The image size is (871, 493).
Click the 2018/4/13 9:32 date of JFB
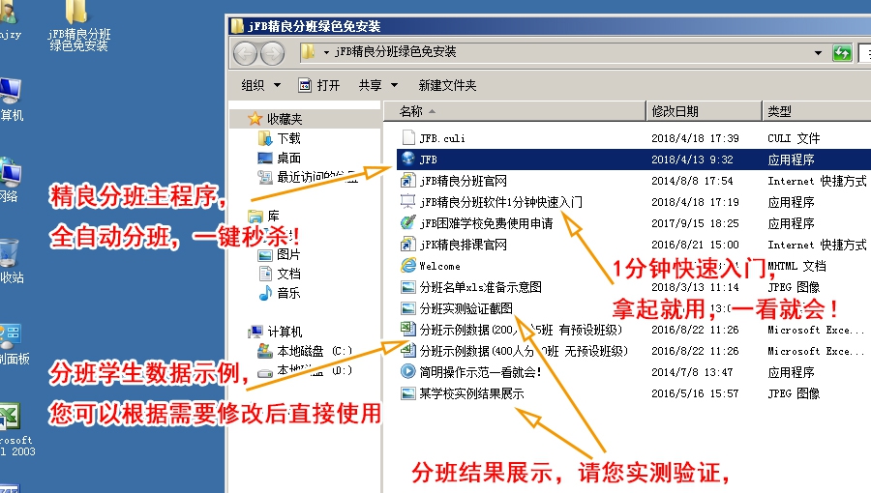click(x=692, y=159)
